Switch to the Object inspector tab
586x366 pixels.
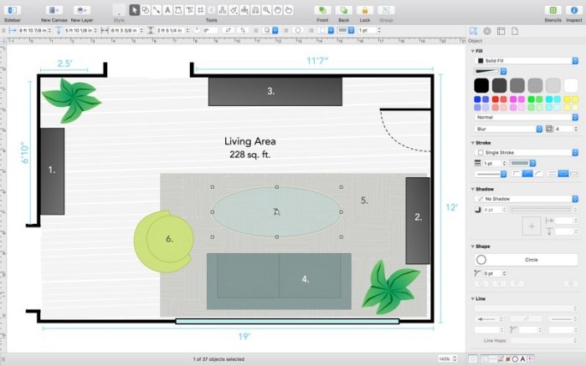pyautogui.click(x=473, y=31)
